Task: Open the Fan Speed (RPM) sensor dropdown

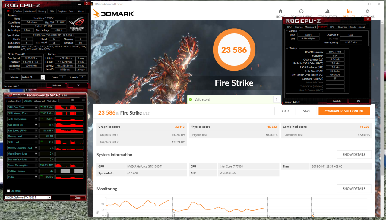Action: pos(36,130)
